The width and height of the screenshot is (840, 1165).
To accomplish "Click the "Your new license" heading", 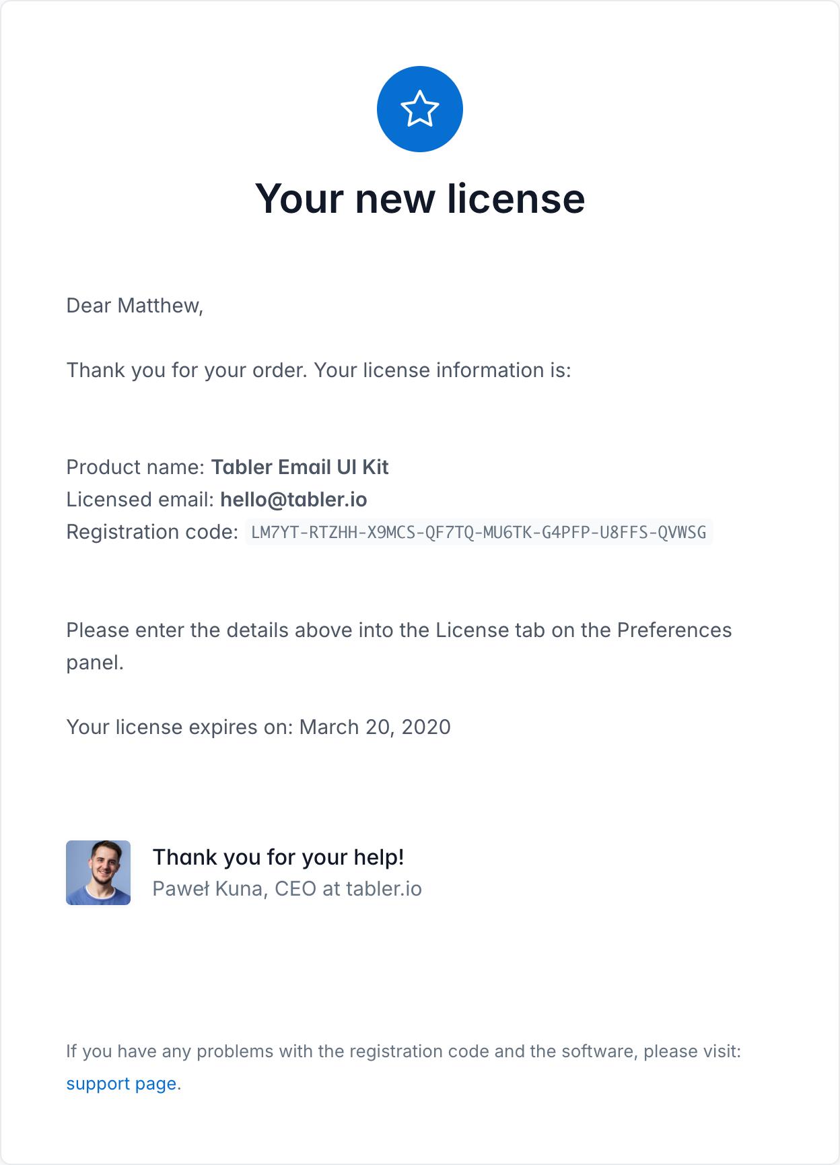I will tap(419, 199).
